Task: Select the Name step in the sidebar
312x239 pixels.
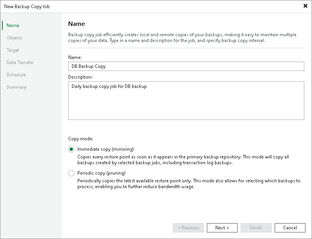Action: tap(12, 25)
